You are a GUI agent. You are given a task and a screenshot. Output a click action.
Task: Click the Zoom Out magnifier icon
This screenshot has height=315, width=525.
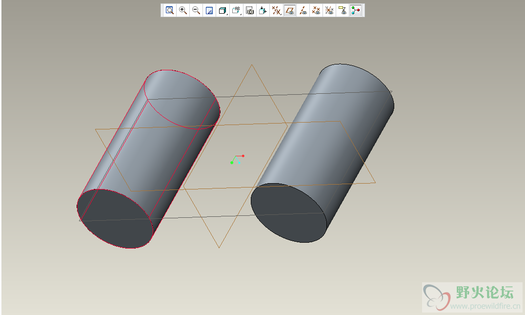196,10
